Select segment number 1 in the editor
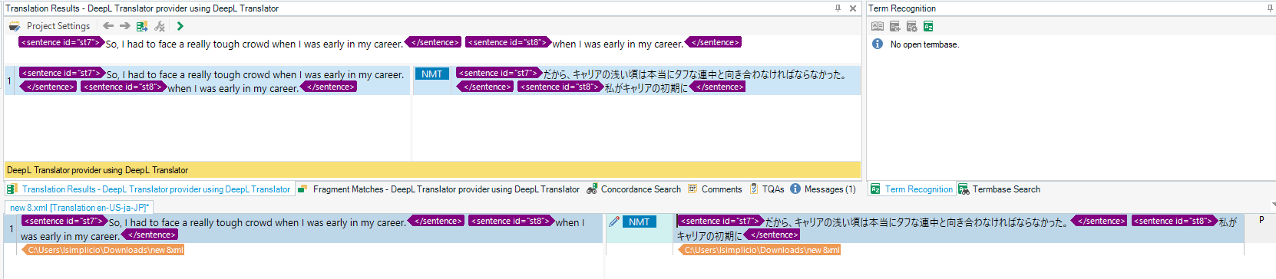 (x=12, y=228)
